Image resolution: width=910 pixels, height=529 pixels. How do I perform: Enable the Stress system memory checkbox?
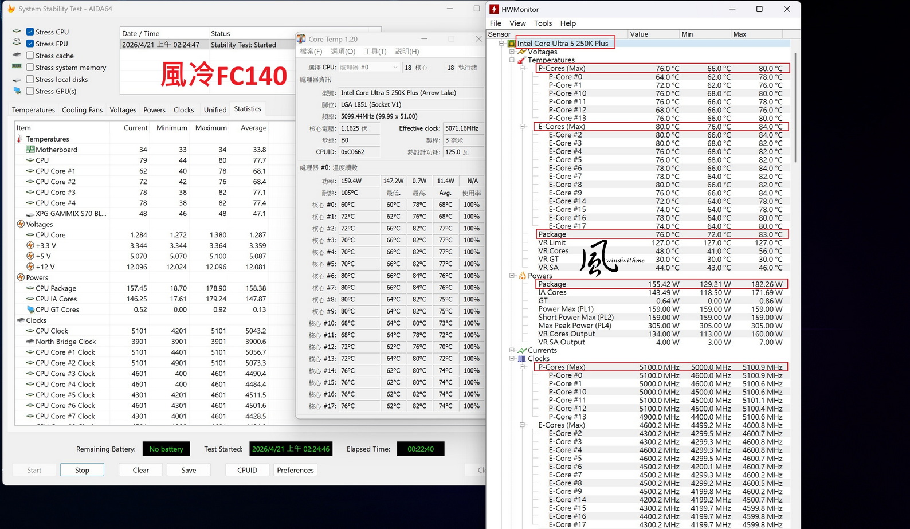point(30,68)
